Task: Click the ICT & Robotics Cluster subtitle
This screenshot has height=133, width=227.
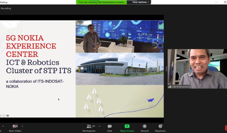Action: 39,66
